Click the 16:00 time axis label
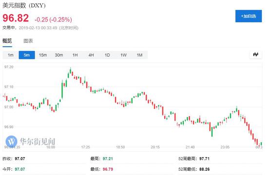The height and width of the screenshot is (180, 268). coord(51,147)
